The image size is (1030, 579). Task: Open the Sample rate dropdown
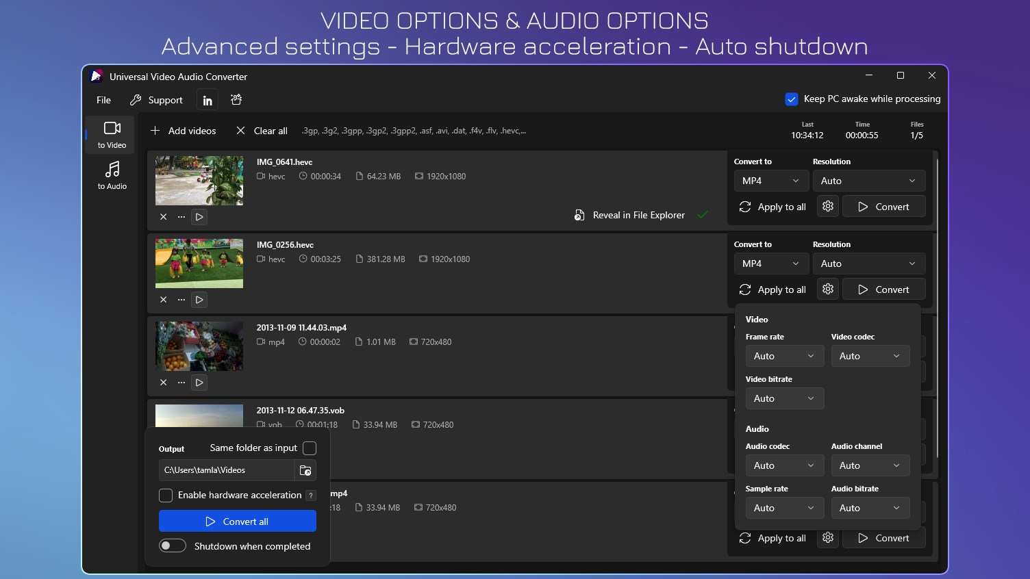click(785, 508)
